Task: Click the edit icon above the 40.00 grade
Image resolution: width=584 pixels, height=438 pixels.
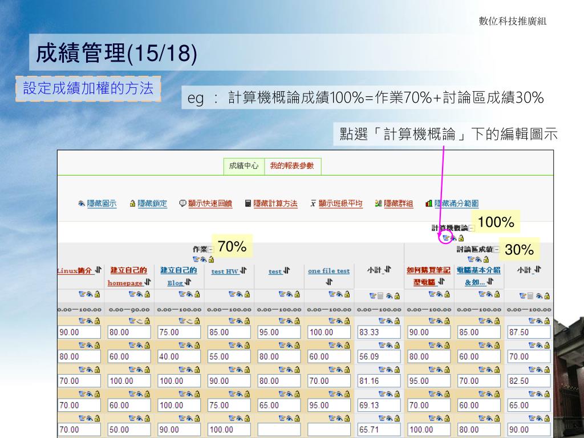Action: pos(182,345)
